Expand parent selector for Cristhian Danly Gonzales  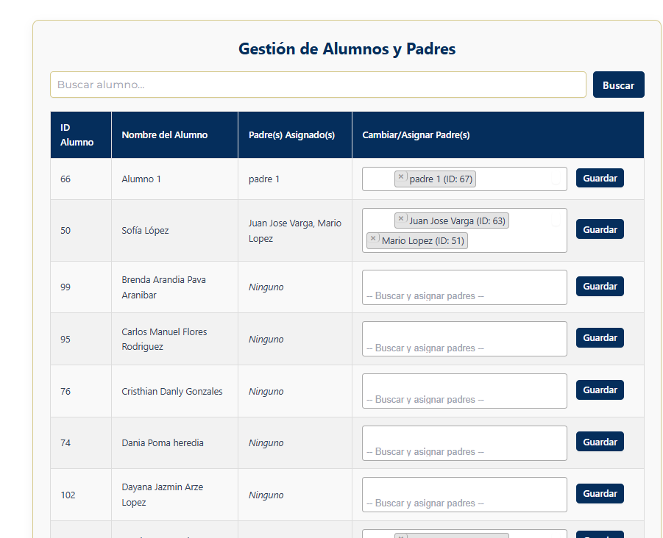(464, 391)
